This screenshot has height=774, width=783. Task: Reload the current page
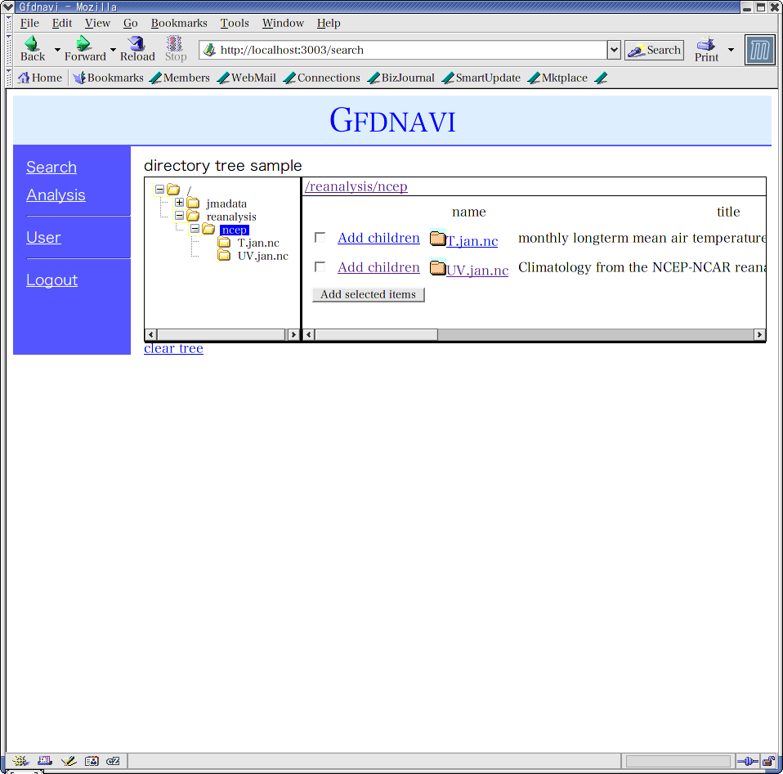coord(136,43)
